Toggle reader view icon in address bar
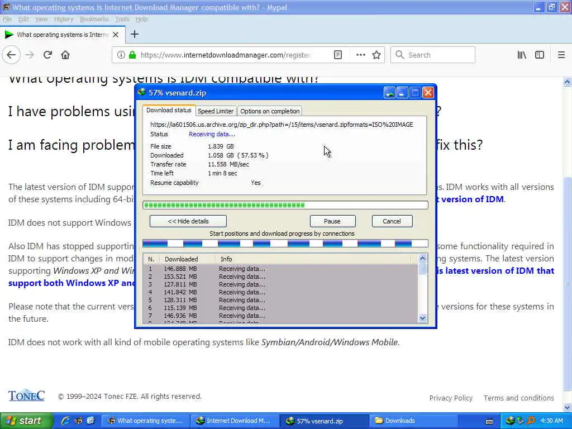Viewport: 572px width, 429px height. point(338,55)
